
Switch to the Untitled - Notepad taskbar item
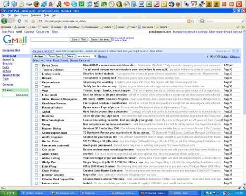point(34,193)
